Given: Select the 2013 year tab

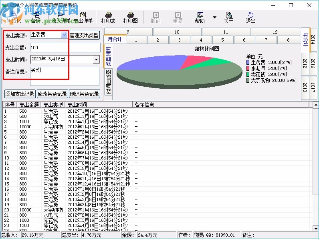Looking at the screenshot, I should tap(305, 87).
